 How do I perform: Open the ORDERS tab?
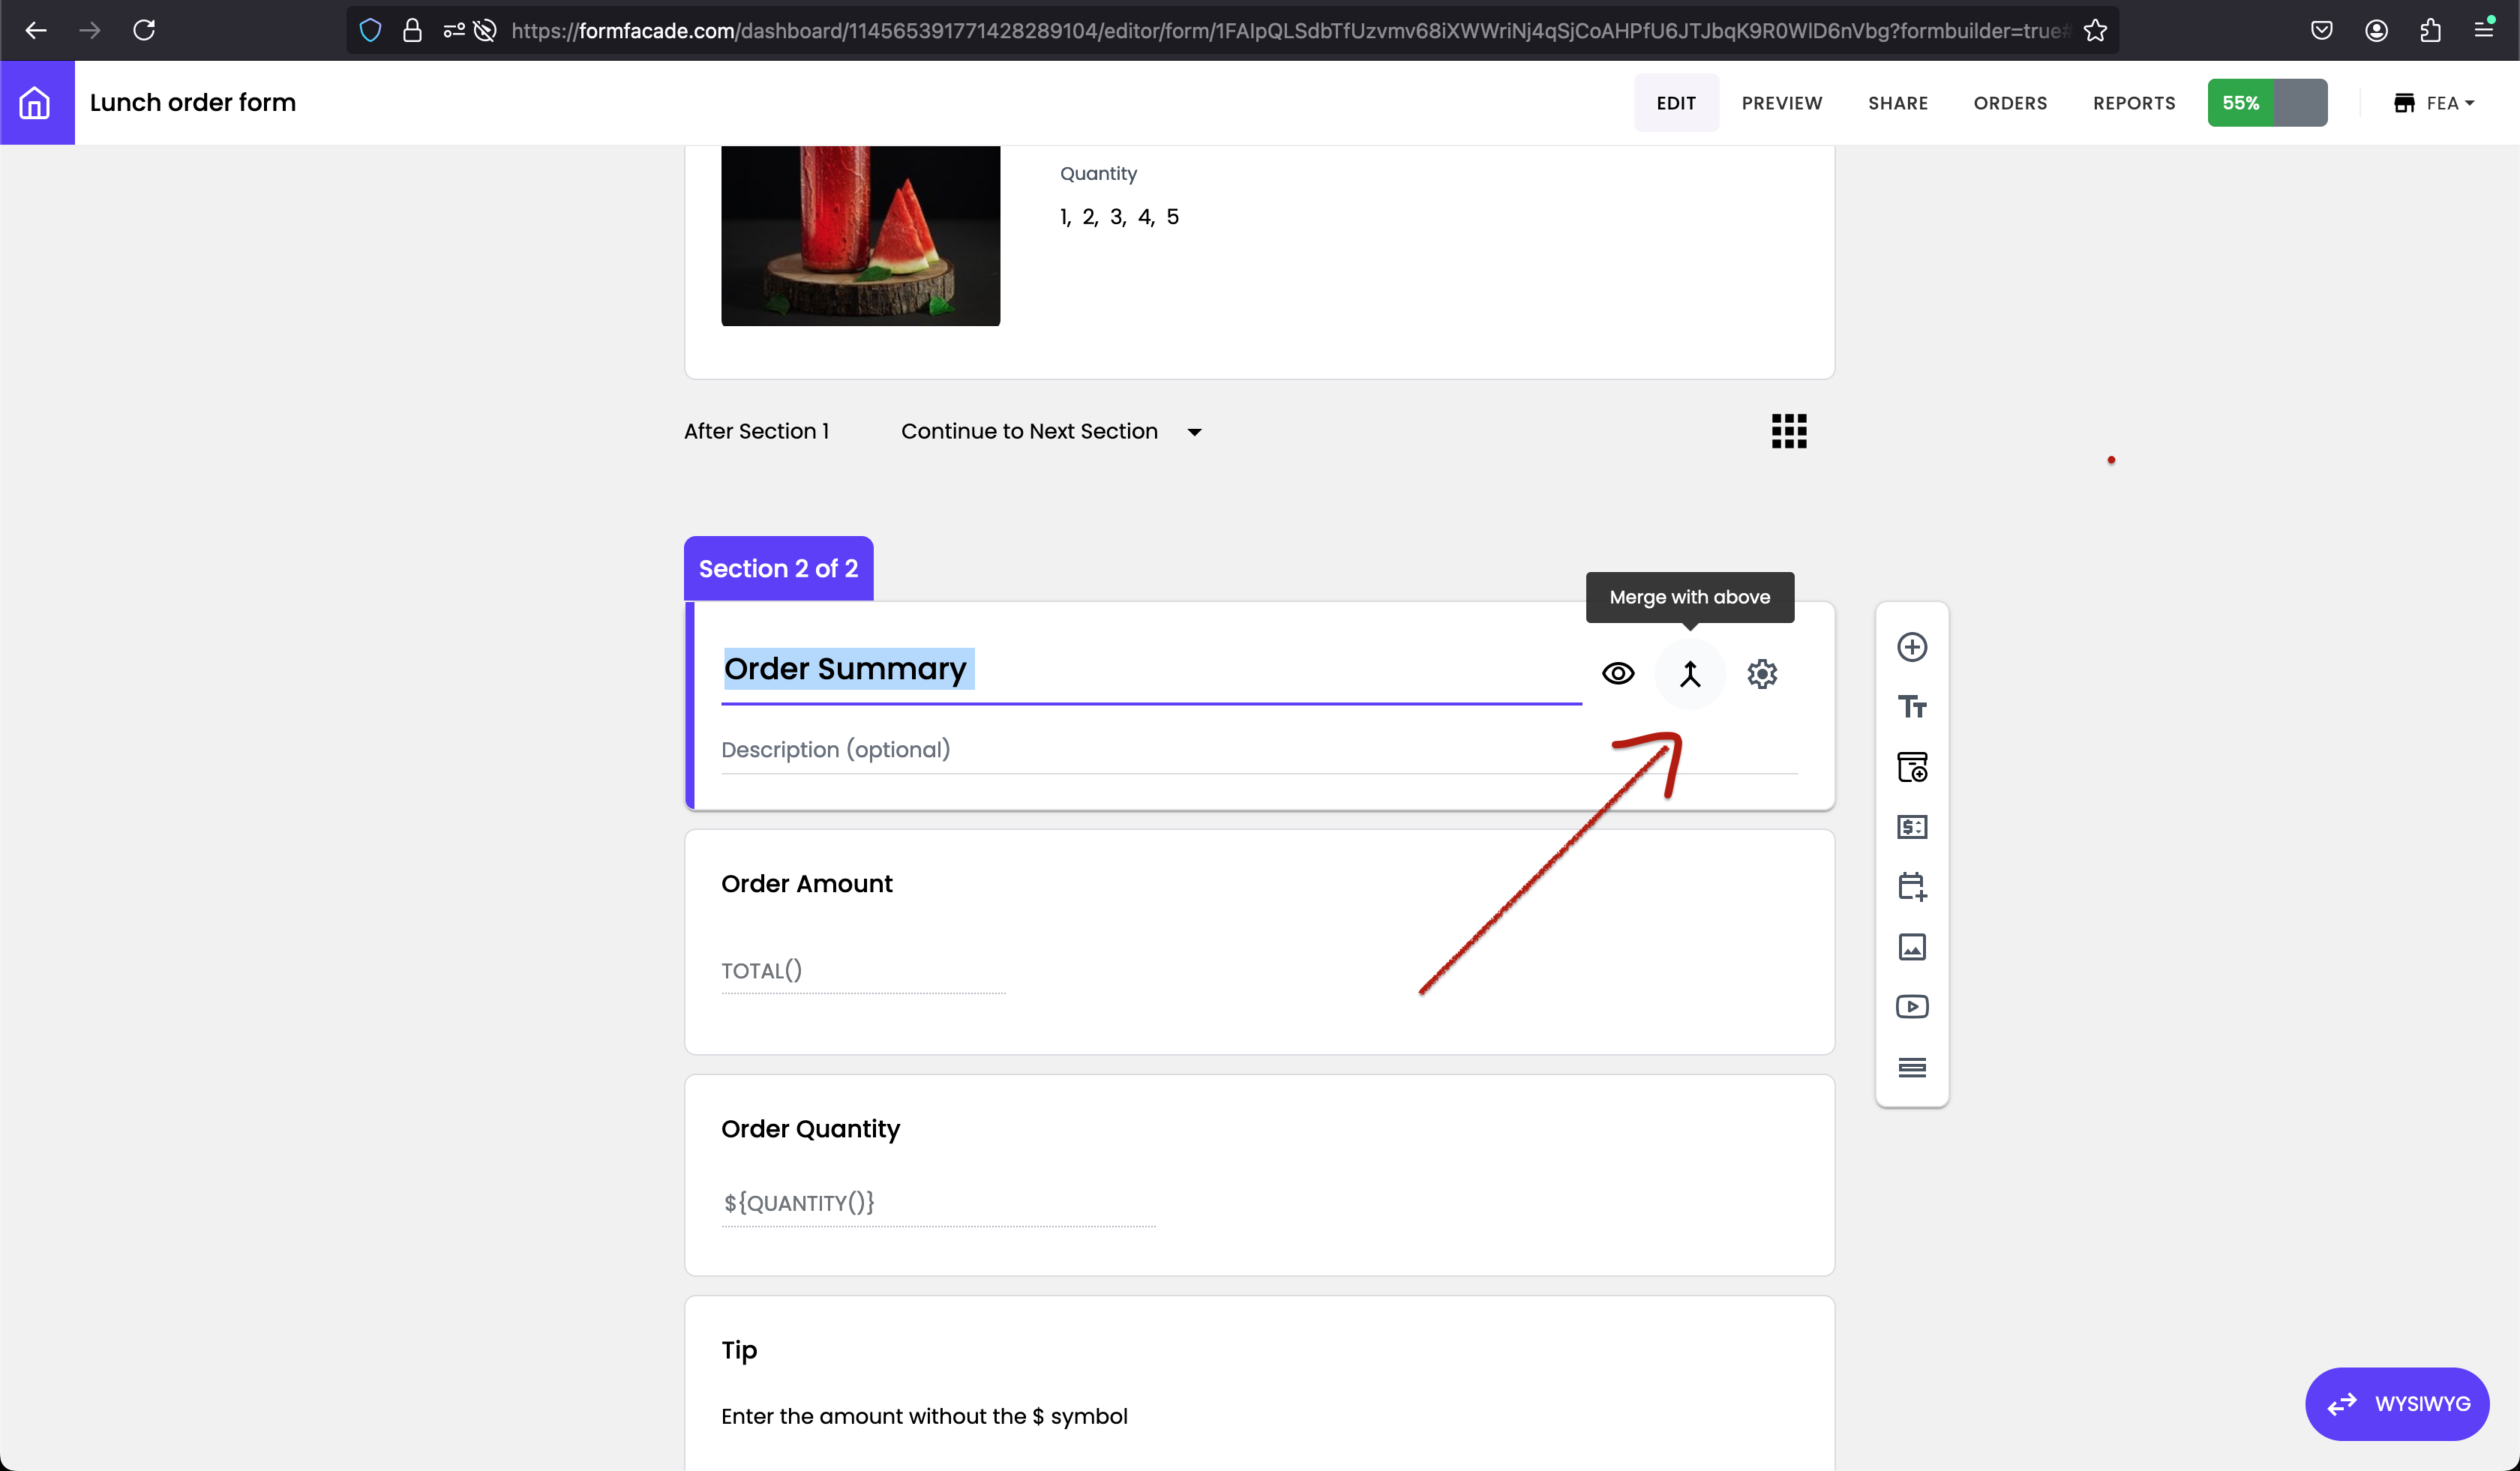(x=2009, y=103)
